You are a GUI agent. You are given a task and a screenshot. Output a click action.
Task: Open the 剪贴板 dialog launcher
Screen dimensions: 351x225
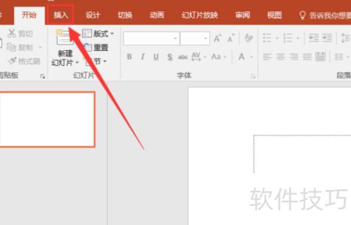click(42, 76)
